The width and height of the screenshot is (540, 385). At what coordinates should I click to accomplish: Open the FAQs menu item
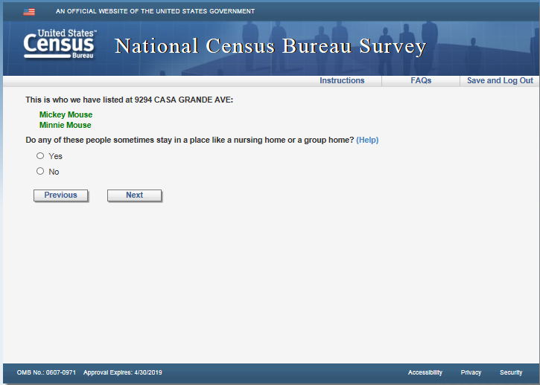click(x=421, y=80)
